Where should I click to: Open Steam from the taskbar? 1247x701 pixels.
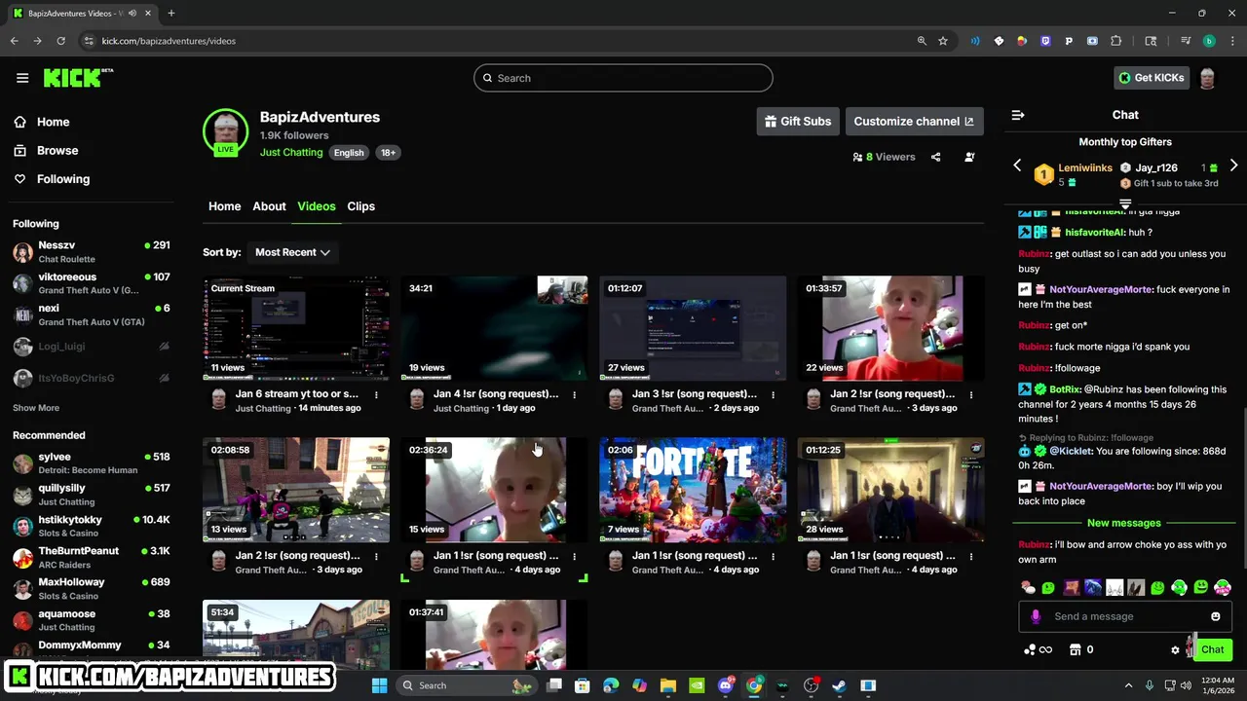click(839, 685)
